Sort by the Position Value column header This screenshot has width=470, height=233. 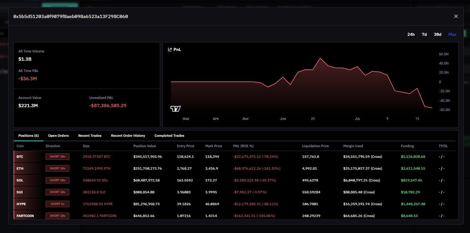[x=145, y=146]
